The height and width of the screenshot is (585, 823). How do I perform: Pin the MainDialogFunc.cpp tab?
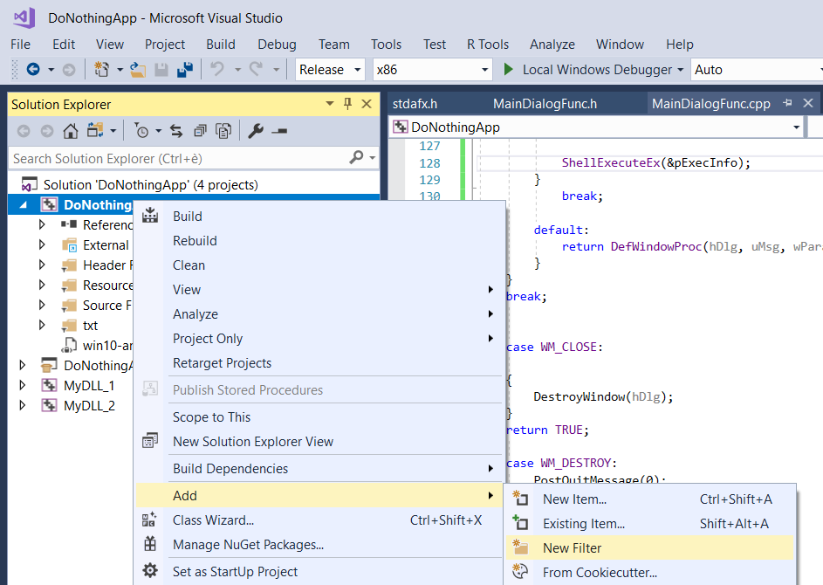[787, 103]
